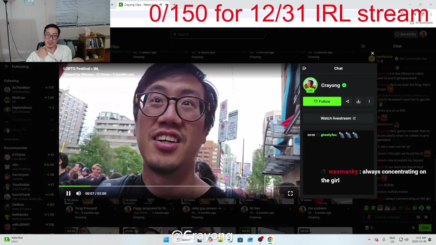The image size is (436, 245).
Task: Open the taskbar clock and date
Action: point(418,240)
